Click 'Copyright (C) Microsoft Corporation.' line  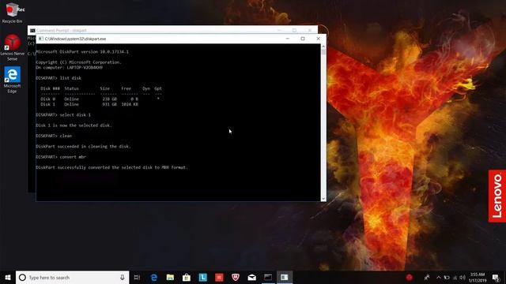pyautogui.click(x=78, y=62)
